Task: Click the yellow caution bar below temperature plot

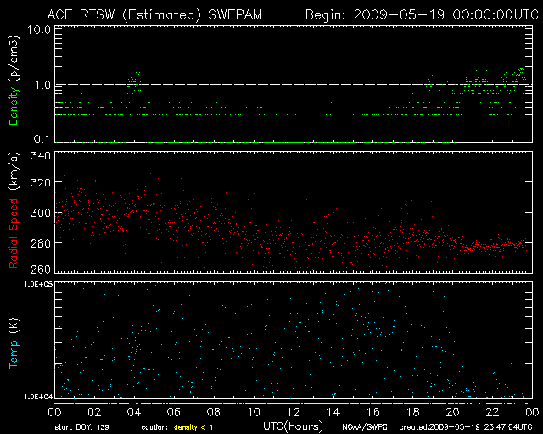Action: (291, 403)
